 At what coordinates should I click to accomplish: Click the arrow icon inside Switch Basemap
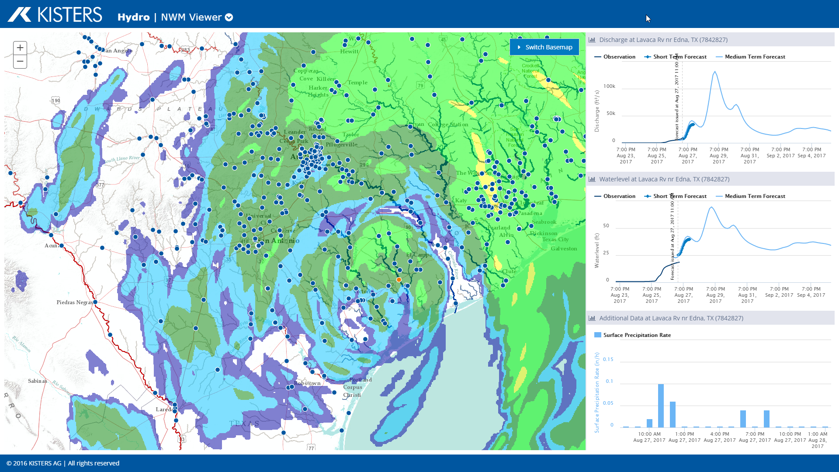click(x=519, y=47)
